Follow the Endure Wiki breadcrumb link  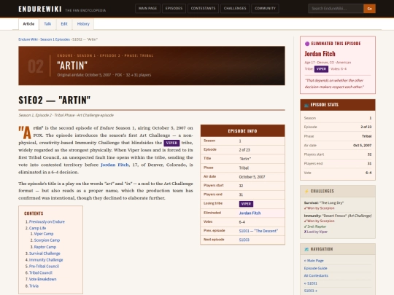[x=28, y=39]
